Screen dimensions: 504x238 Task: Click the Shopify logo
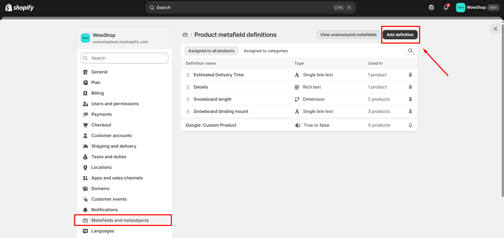tap(20, 7)
